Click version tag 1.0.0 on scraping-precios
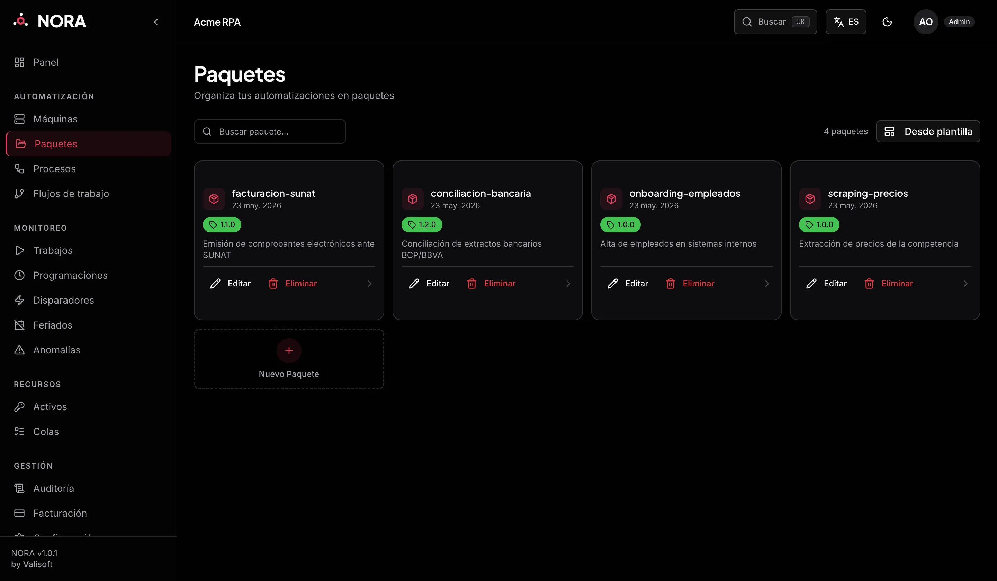The image size is (997, 581). point(819,224)
